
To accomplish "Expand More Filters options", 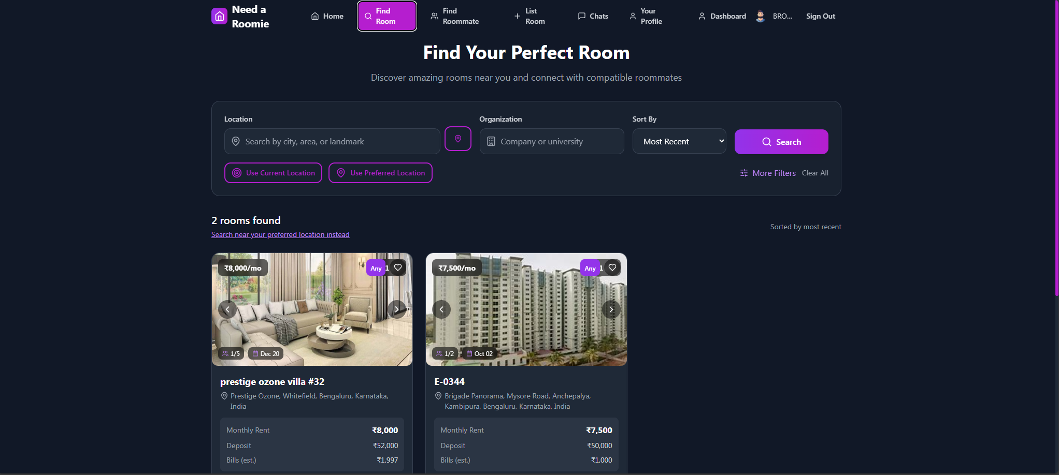I will pos(768,173).
